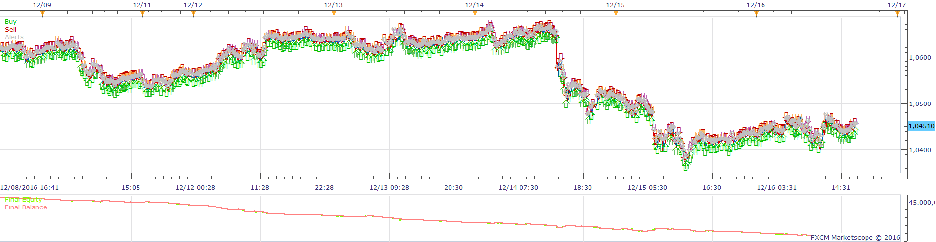Screen dimensions: 936x242
Task: Click the orange day marker under 12/17
Action: (x=897, y=14)
